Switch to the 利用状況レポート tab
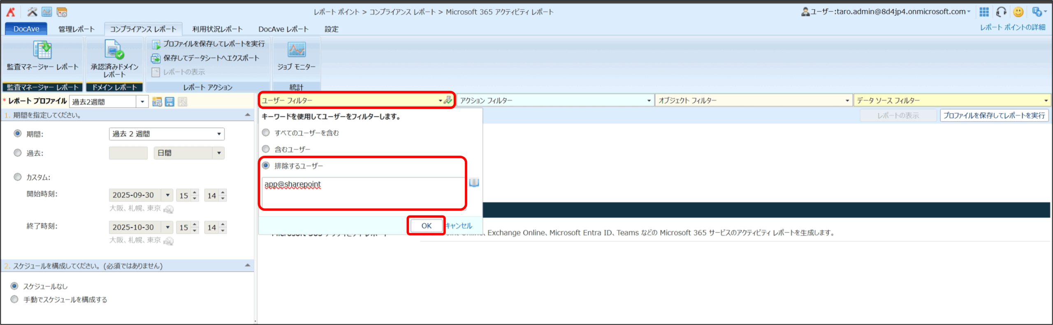The image size is (1053, 325). (x=217, y=29)
